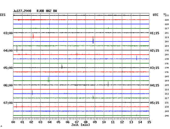Click the 12 minute axis tick label
Viewport: 170px width, 129px height.
(122, 122)
